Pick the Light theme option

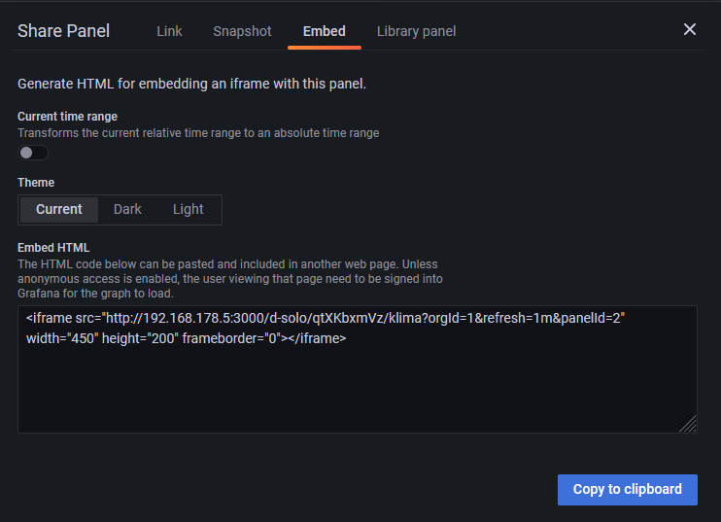click(x=189, y=209)
